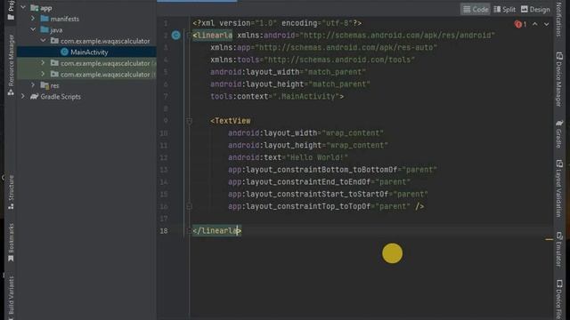Open the Device Manager tool window

coord(559,79)
